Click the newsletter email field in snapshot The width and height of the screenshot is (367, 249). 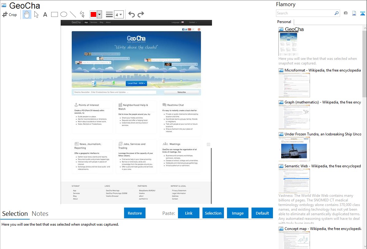(x=115, y=92)
